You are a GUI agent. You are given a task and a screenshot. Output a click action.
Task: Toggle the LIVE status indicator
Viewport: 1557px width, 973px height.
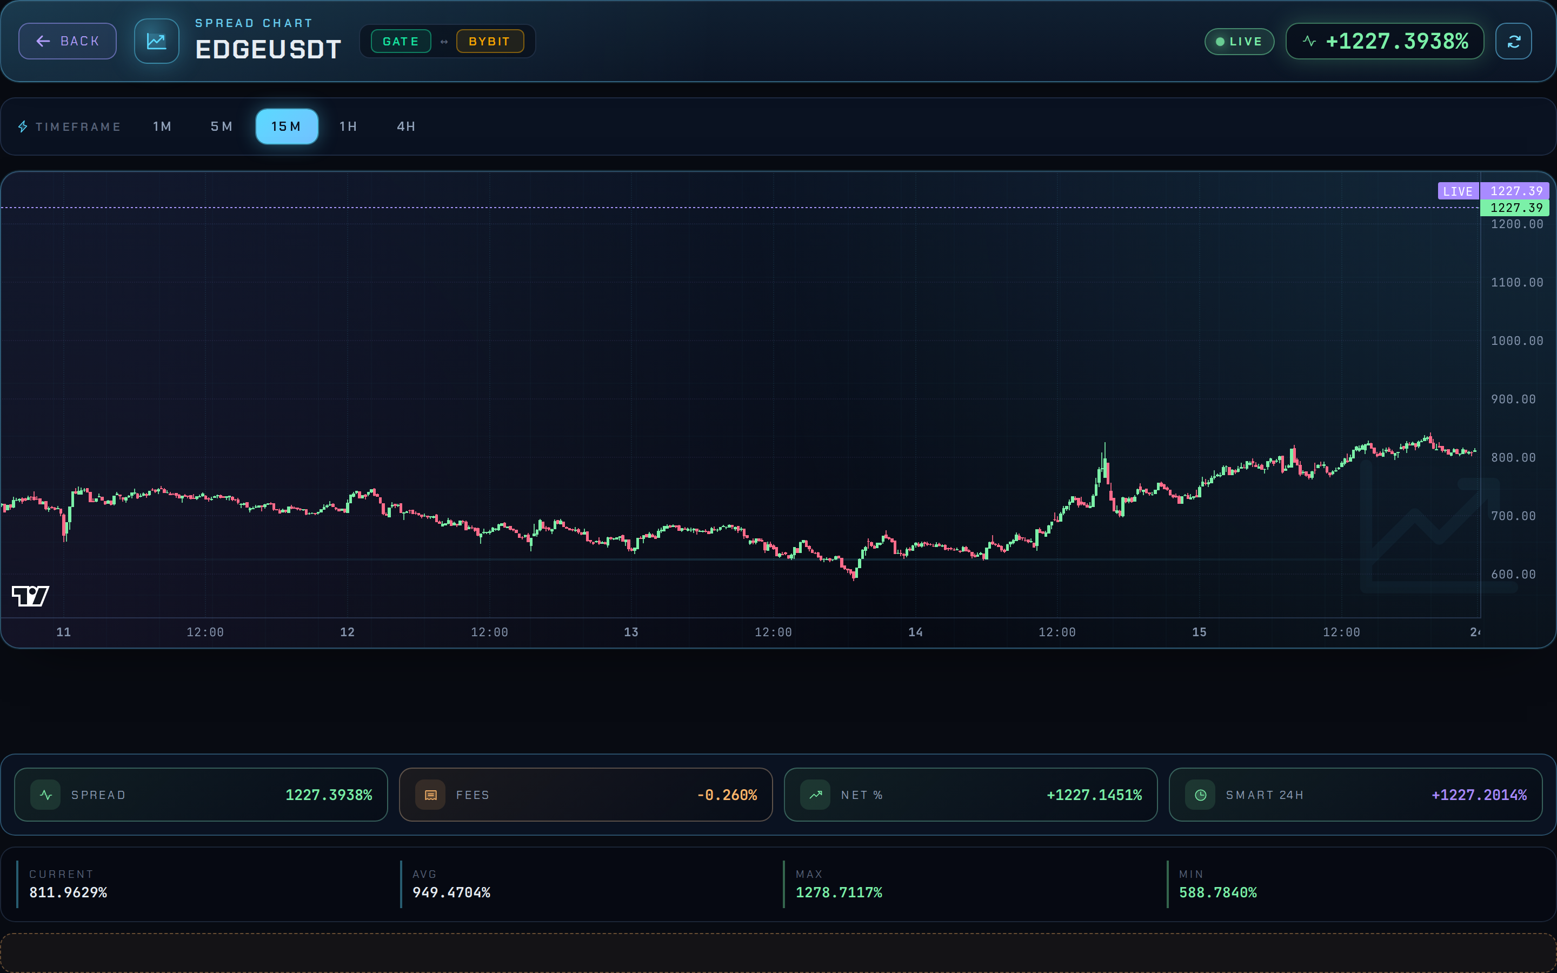[x=1239, y=41]
